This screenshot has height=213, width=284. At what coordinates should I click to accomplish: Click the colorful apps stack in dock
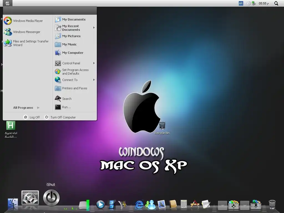point(234,205)
